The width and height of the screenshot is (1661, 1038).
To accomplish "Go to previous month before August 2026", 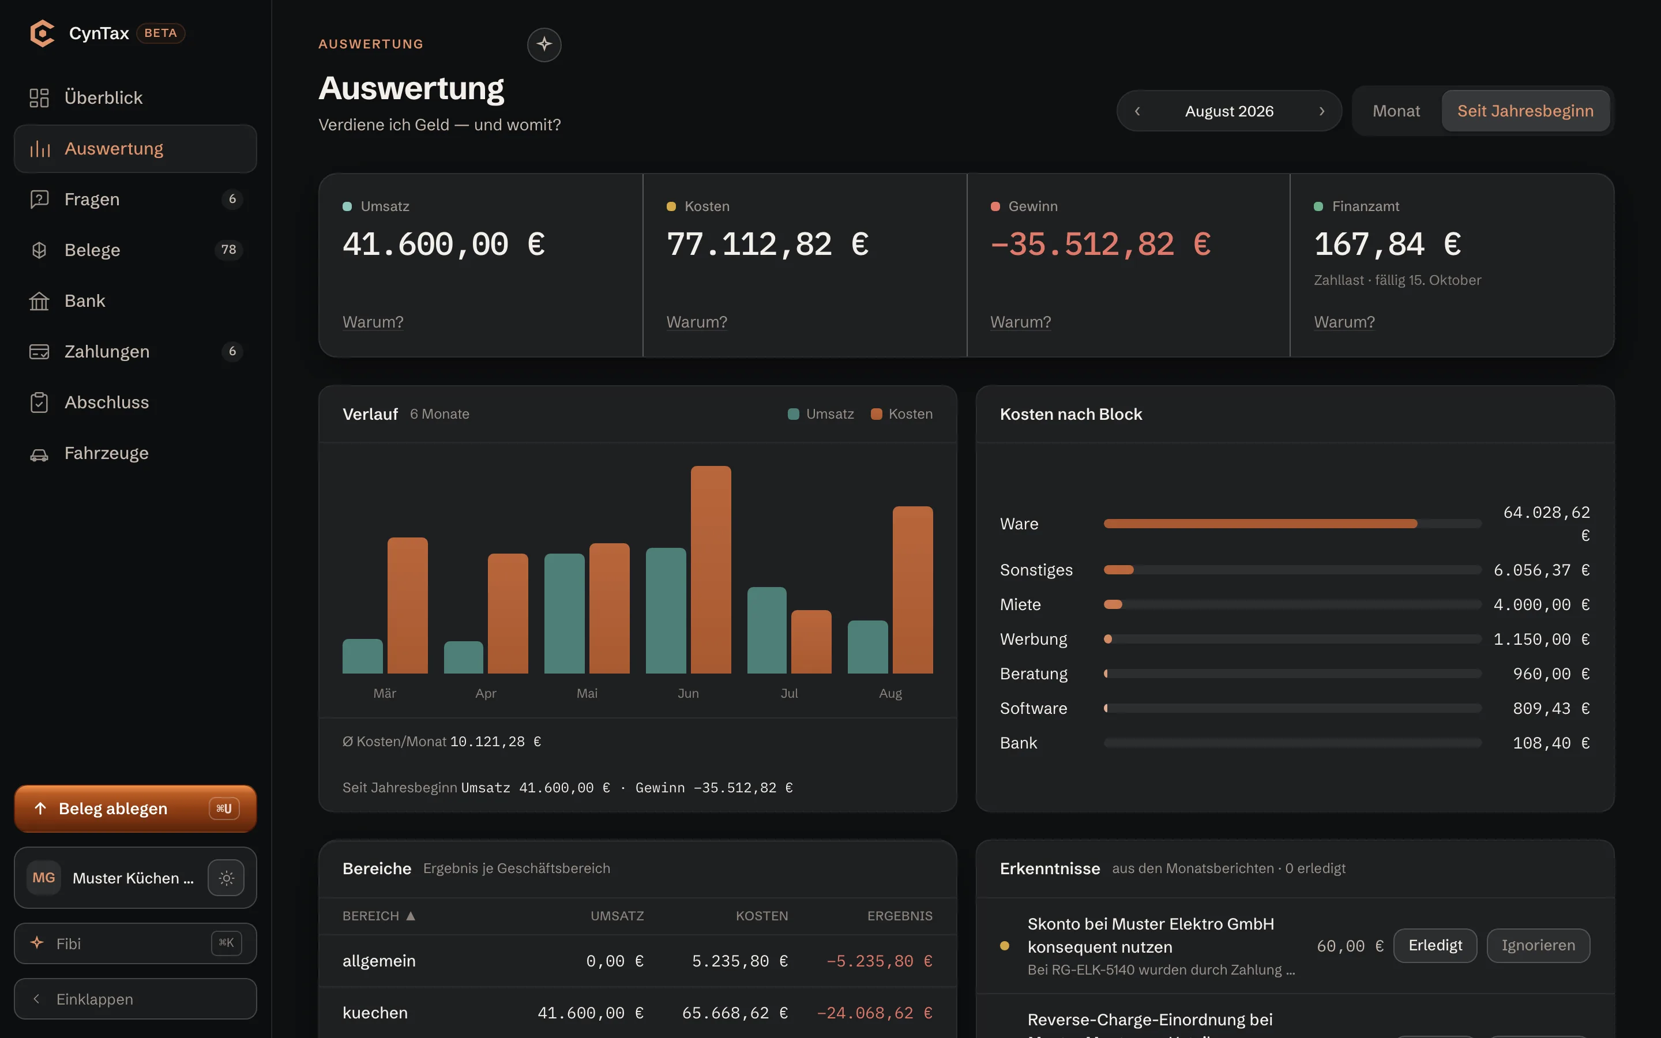I will [x=1137, y=111].
